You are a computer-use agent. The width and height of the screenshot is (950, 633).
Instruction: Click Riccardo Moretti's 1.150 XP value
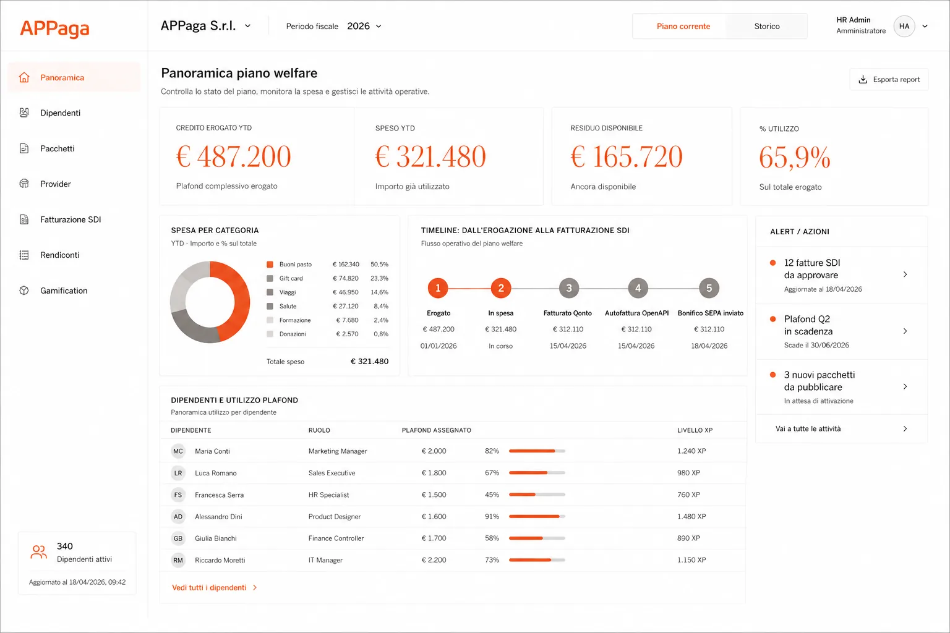[x=691, y=560]
